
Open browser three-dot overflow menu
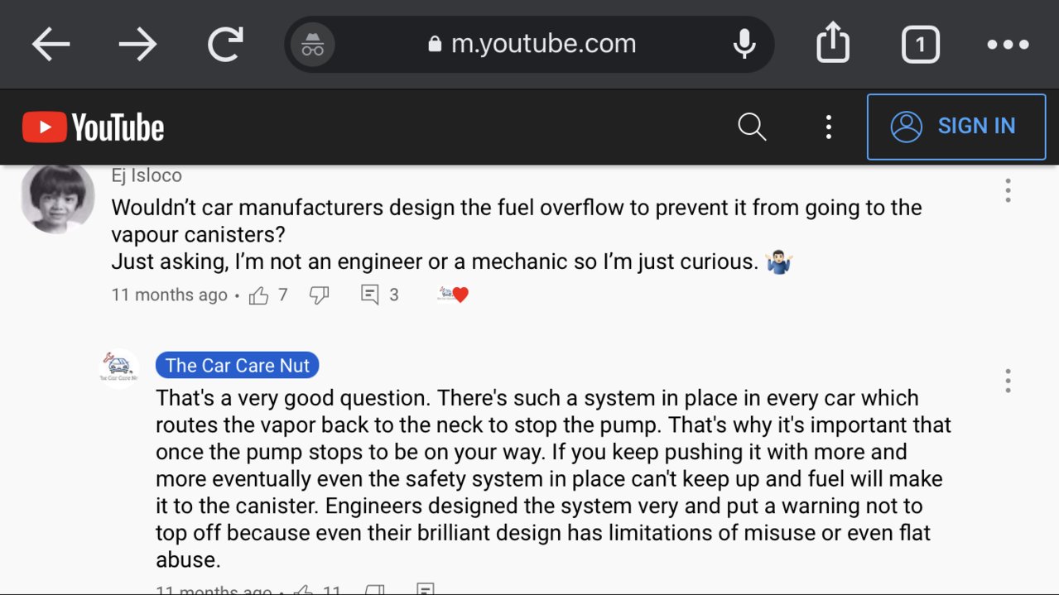(x=1008, y=45)
